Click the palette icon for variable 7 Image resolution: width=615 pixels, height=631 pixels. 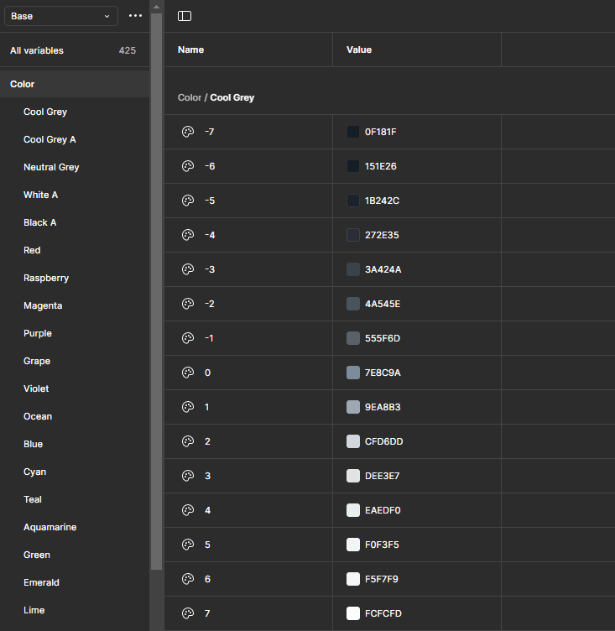click(188, 613)
